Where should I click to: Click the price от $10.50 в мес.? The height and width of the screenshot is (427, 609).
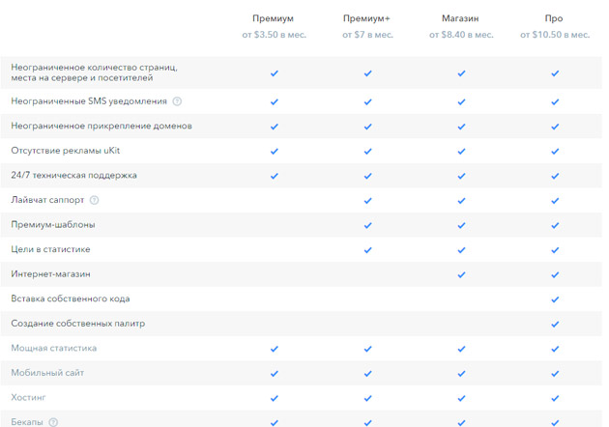pos(555,35)
